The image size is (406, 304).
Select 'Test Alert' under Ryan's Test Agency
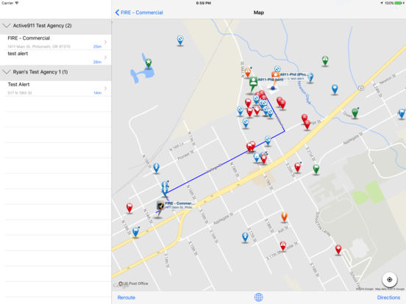tap(56, 88)
